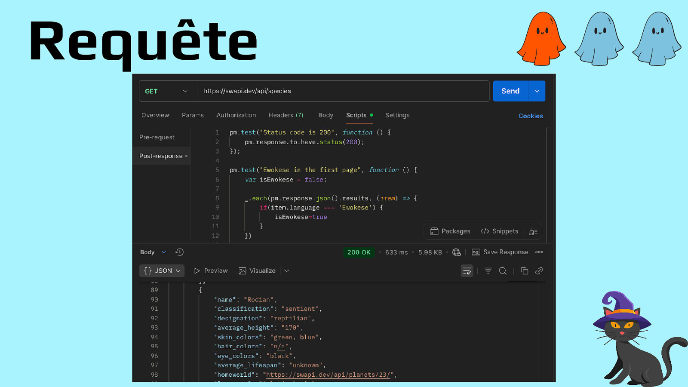
Task: Click the Save Response button
Action: tap(500, 252)
